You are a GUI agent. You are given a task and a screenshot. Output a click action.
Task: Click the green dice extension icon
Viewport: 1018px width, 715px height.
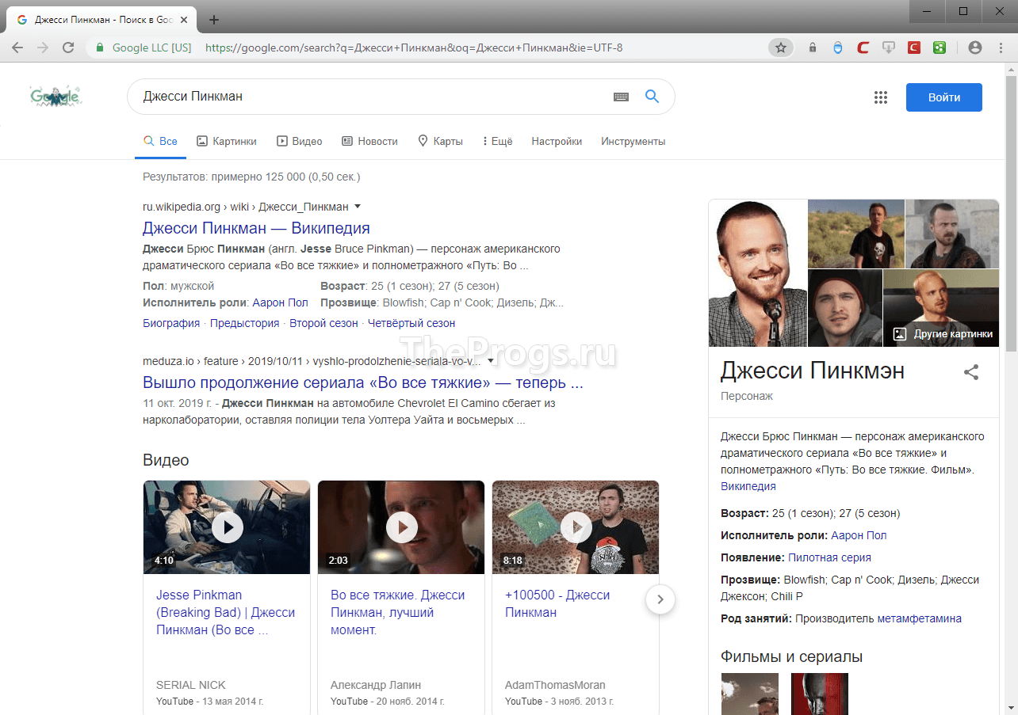939,48
